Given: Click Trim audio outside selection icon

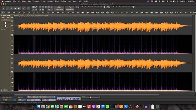Looking at the screenshot, I should [x=40, y=10].
